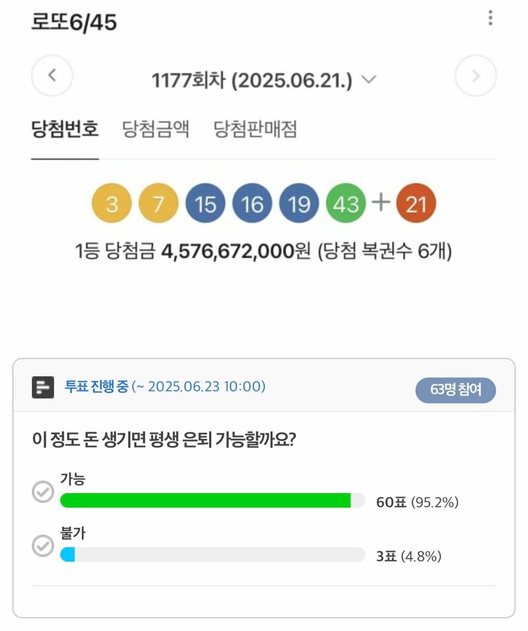
Task: Click the poll icon beside 투표 진행 중
Action: [43, 387]
